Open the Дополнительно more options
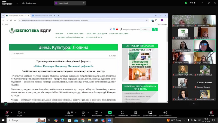Viewport: 218px width, 123px height. [x=165, y=113]
